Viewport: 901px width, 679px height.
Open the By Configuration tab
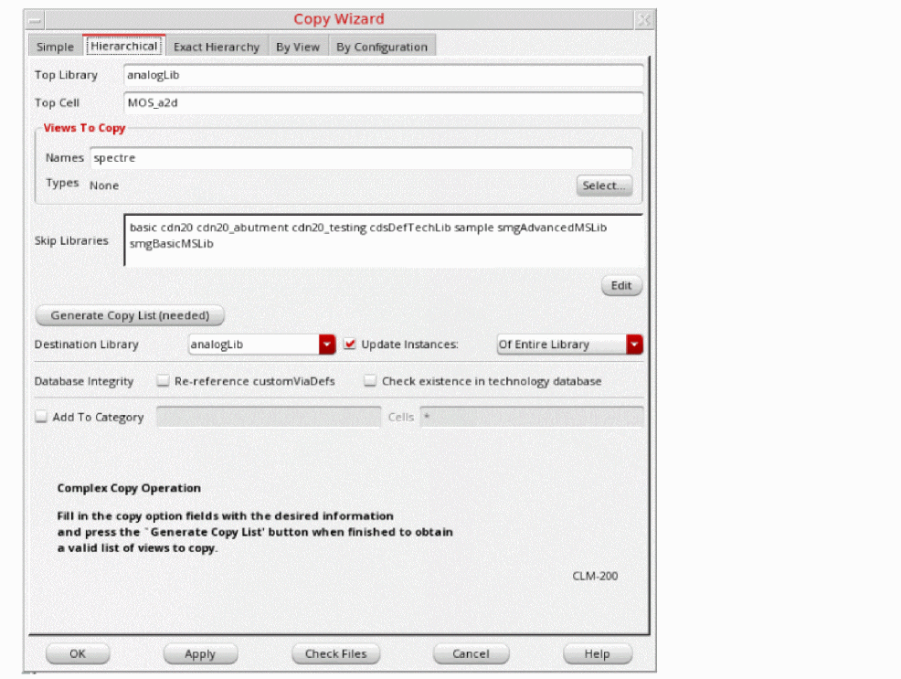coord(382,47)
